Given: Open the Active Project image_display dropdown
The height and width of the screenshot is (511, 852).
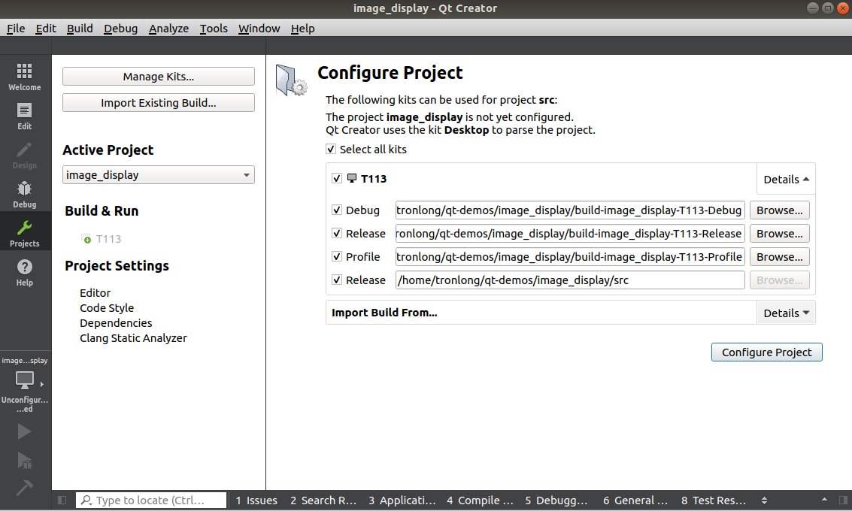Looking at the screenshot, I should (158, 175).
